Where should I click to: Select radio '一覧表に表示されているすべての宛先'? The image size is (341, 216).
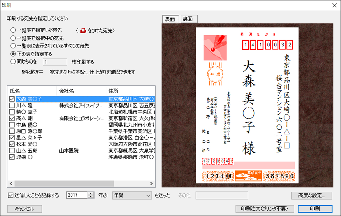click(x=13, y=46)
